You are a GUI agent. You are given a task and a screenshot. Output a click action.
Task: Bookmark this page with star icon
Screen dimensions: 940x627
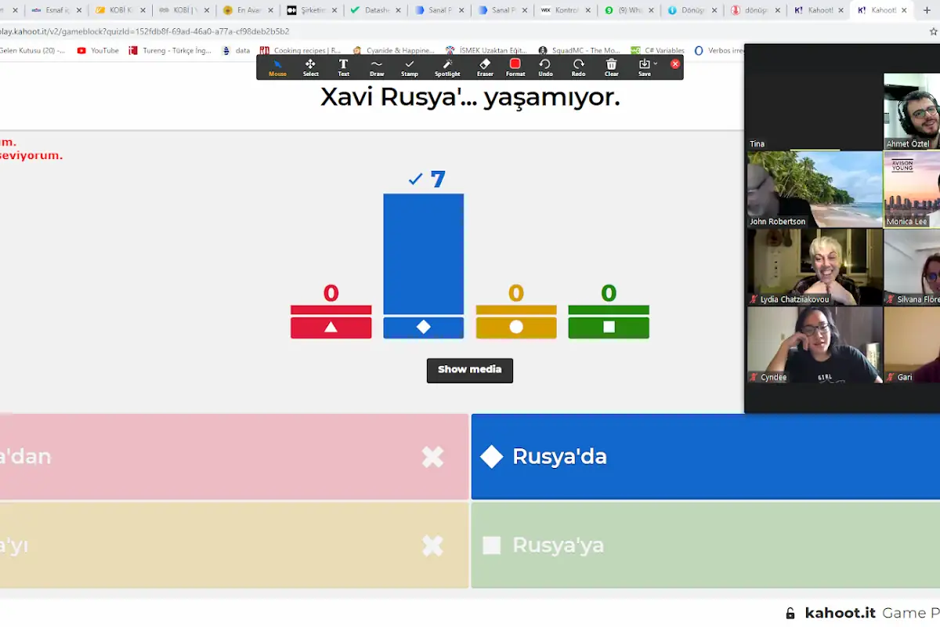(933, 31)
